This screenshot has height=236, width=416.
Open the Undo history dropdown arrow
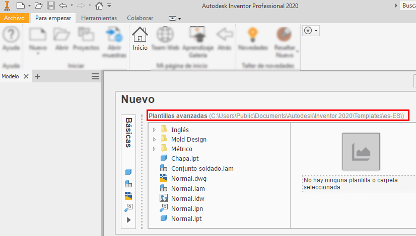[72, 6]
